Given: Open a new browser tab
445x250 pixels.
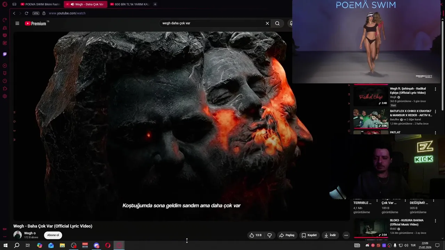Looking at the screenshot, I should tap(155, 4).
